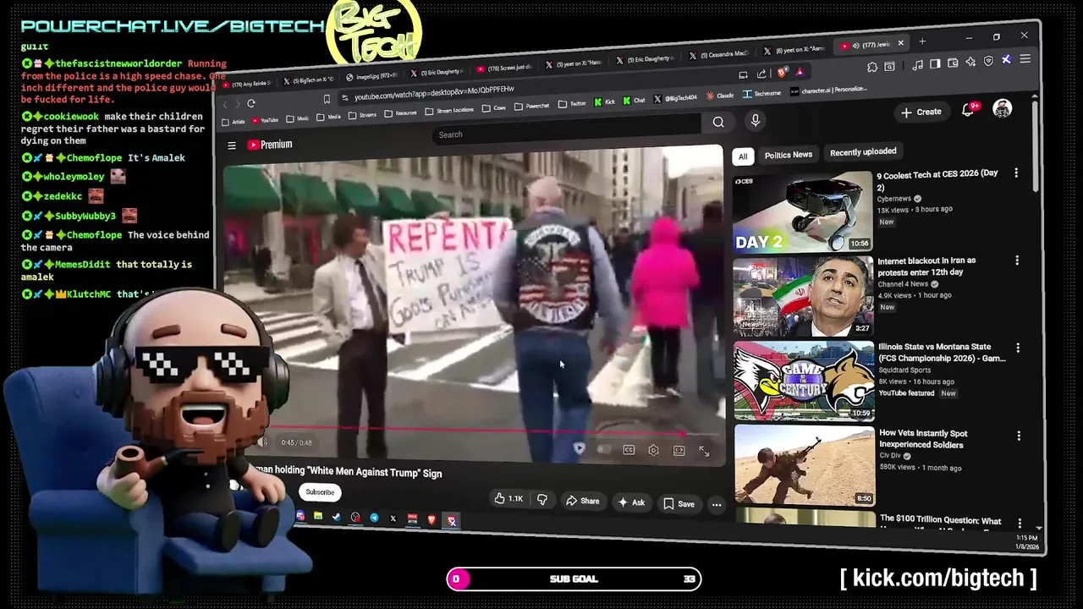Open options for Illinois State vs Montana video

1018,348
